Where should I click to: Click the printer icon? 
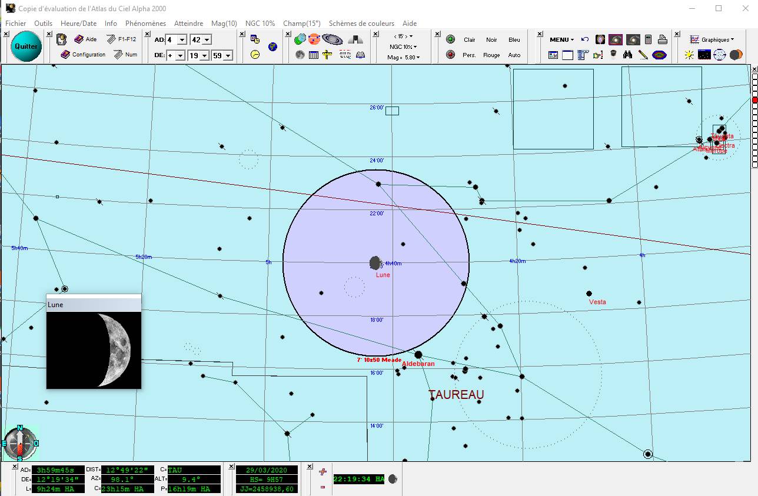click(662, 39)
